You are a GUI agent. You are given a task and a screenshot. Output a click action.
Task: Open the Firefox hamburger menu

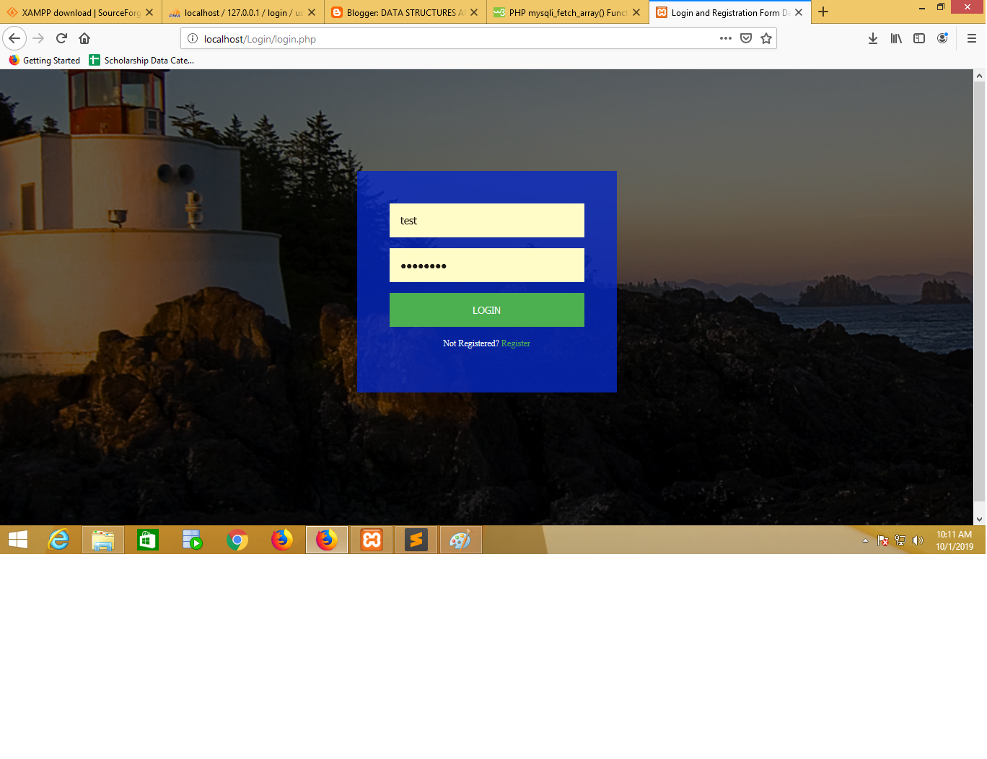click(x=971, y=38)
